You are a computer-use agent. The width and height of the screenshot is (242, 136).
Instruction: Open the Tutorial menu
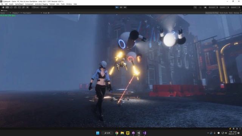(52, 4)
